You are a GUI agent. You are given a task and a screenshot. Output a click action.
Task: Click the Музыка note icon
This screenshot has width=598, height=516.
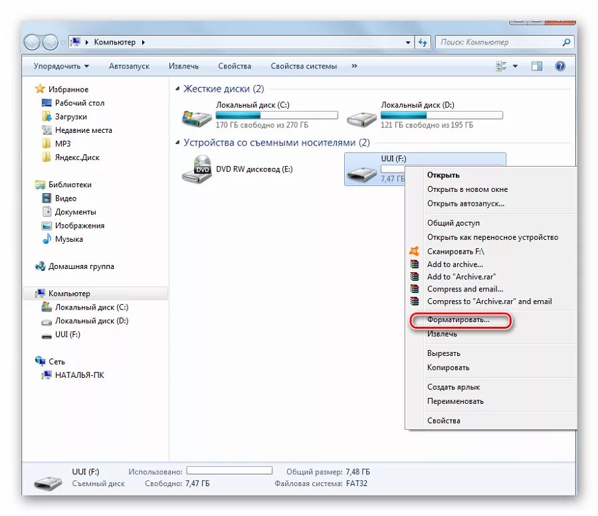click(x=46, y=239)
